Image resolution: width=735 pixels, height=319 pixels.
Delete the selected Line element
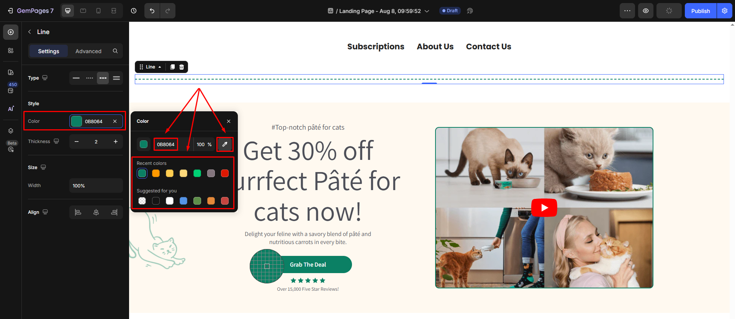click(182, 67)
